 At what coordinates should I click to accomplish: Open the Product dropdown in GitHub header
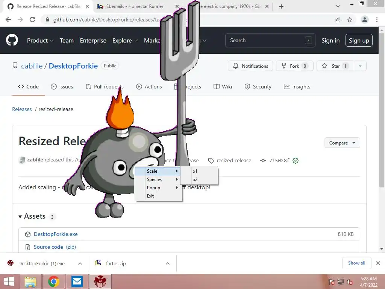(40, 41)
